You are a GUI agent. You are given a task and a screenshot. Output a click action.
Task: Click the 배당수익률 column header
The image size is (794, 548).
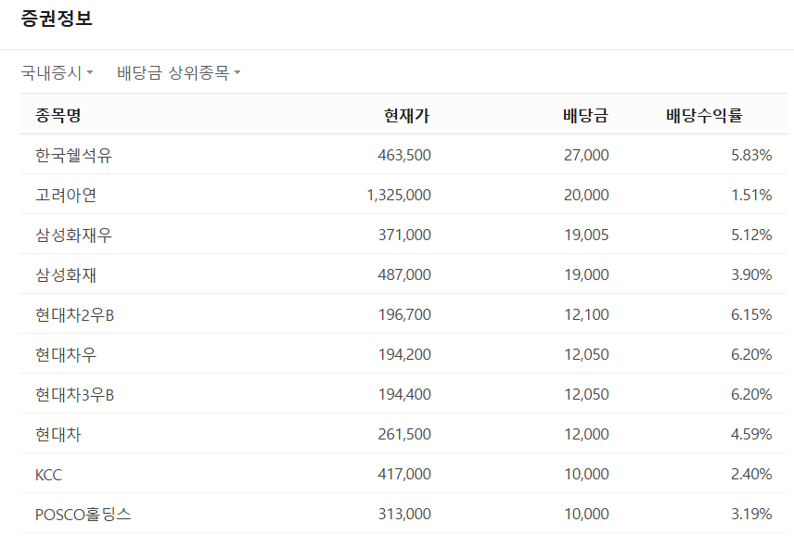click(704, 115)
